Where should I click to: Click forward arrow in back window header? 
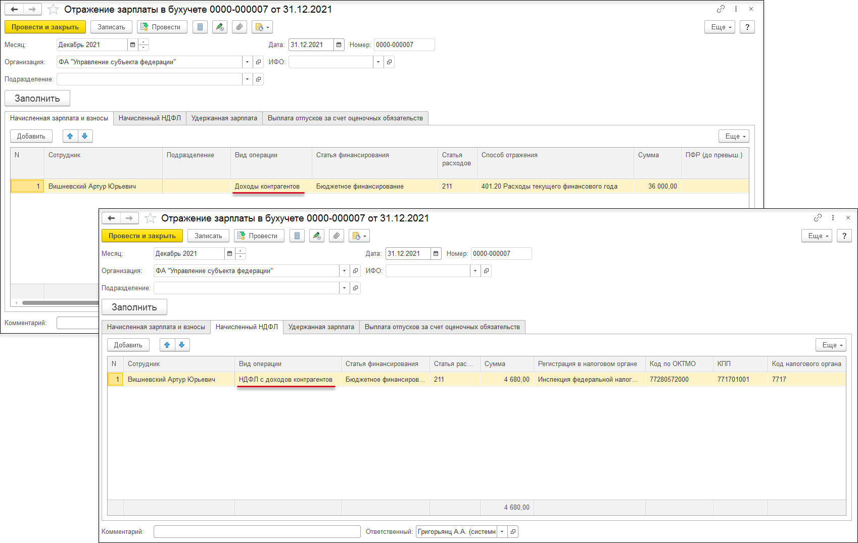pyautogui.click(x=32, y=9)
